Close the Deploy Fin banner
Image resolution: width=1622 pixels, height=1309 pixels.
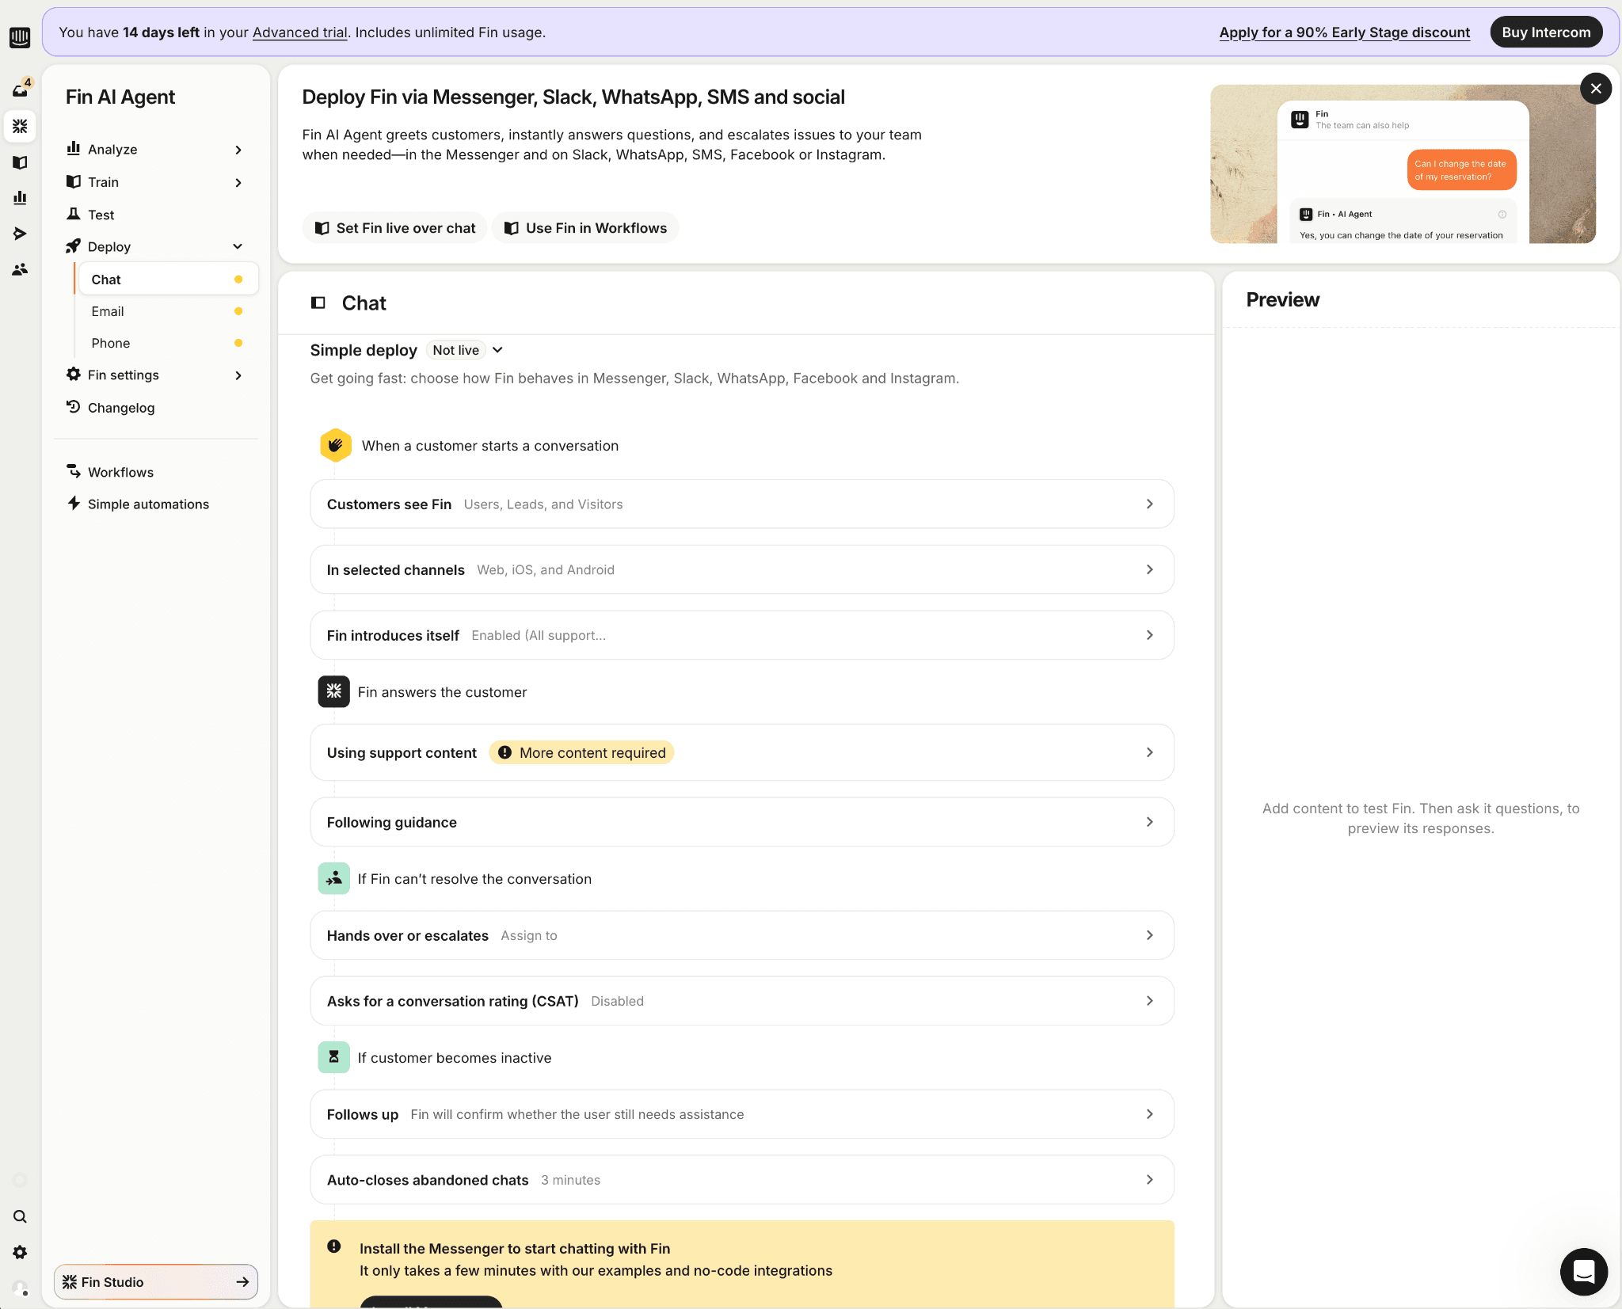[1595, 89]
